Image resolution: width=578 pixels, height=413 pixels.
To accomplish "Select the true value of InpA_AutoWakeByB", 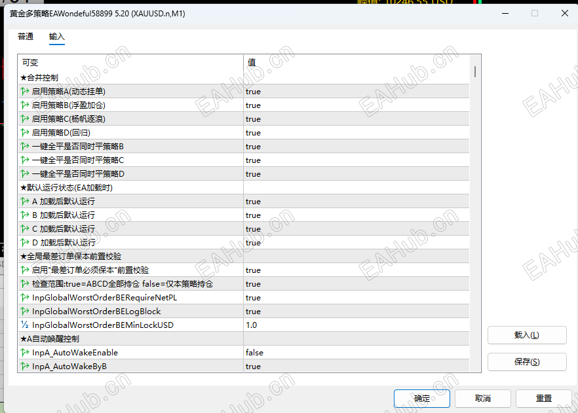I will (x=253, y=367).
